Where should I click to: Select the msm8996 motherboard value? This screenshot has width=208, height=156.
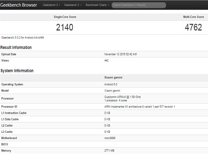click(110, 138)
